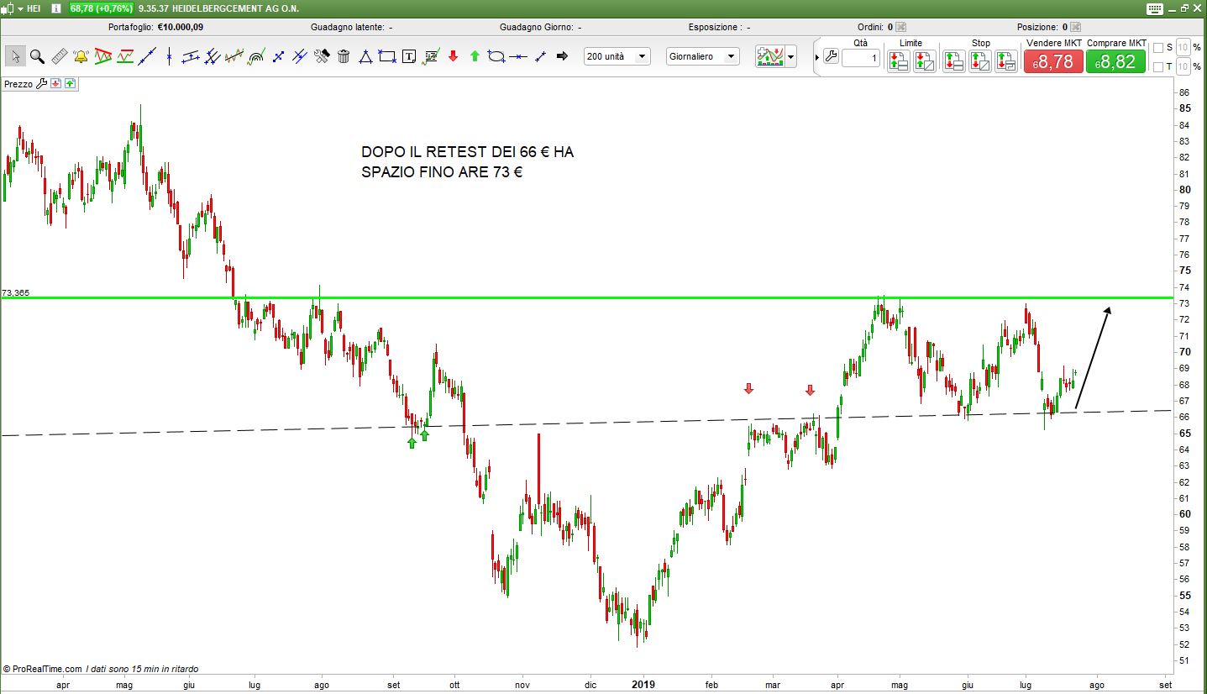Open the 200 unità dropdown

pos(617,56)
